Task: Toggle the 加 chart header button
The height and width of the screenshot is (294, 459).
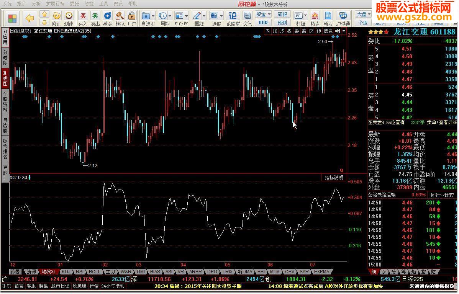Action: (275, 31)
